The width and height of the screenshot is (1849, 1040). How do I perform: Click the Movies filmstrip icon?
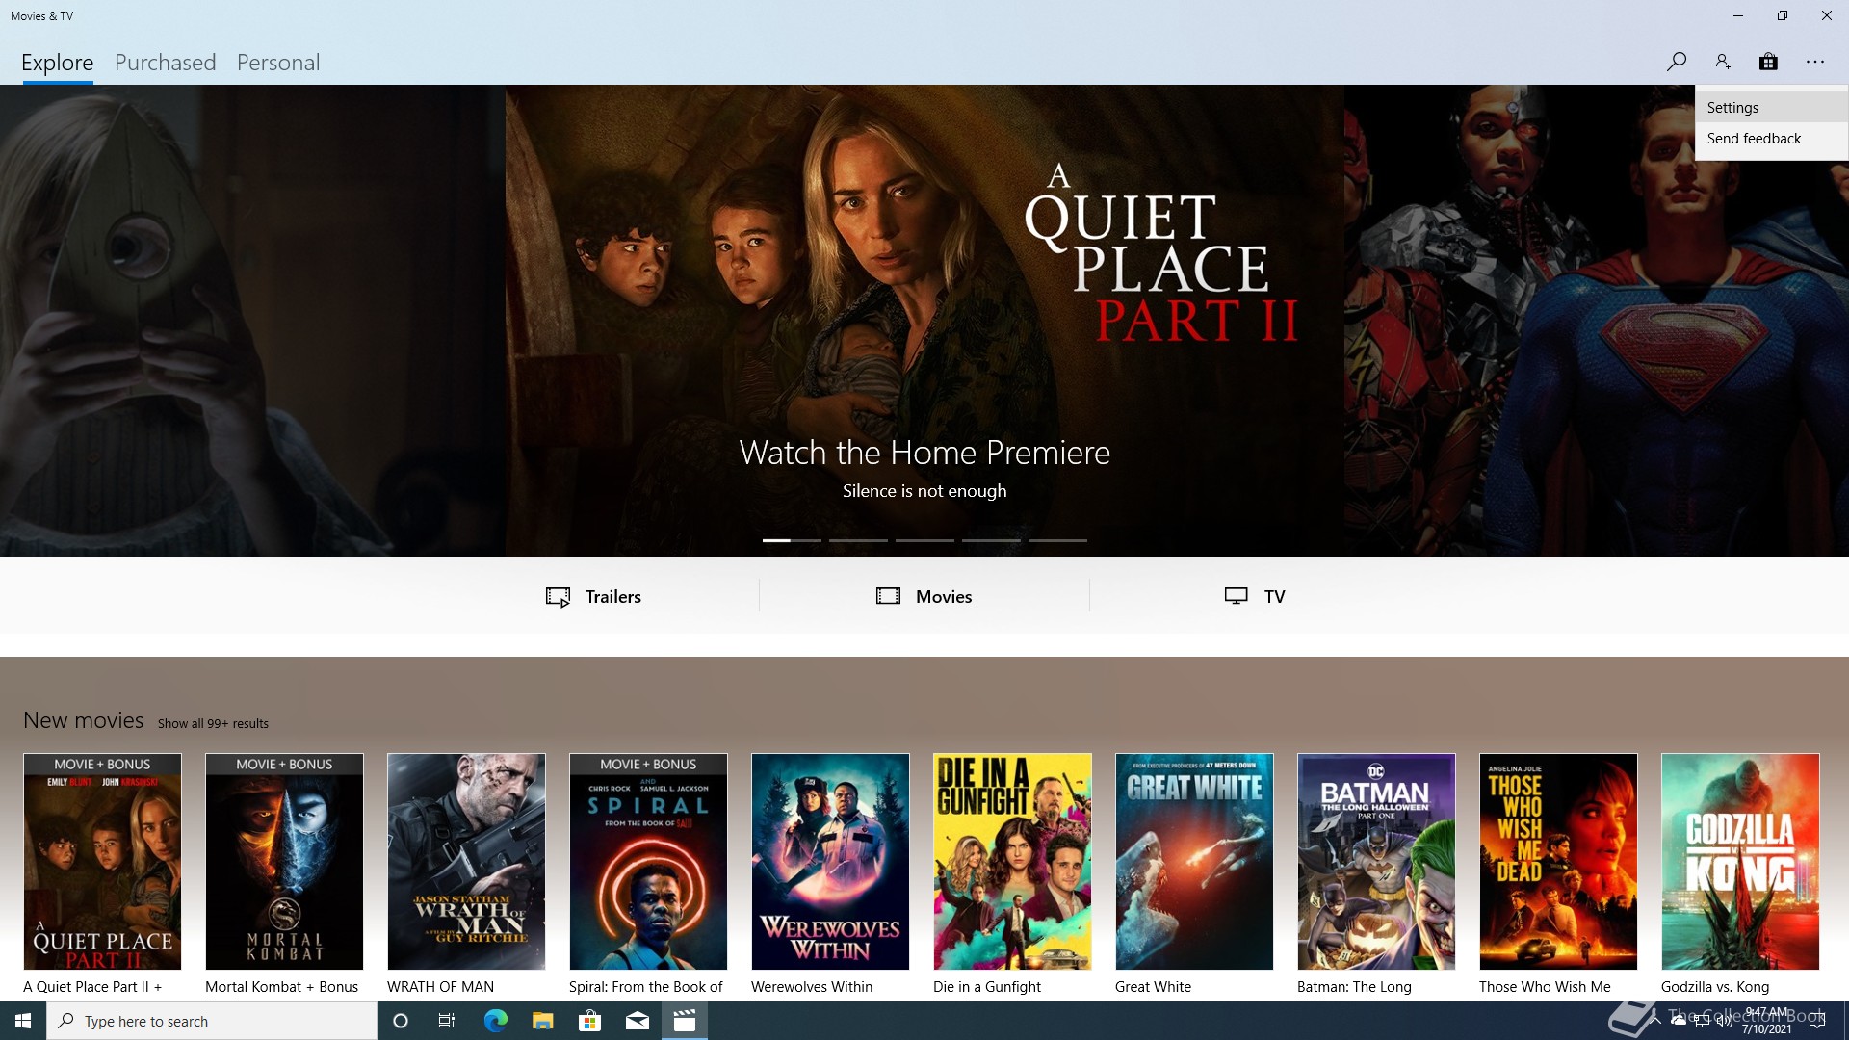[888, 596]
